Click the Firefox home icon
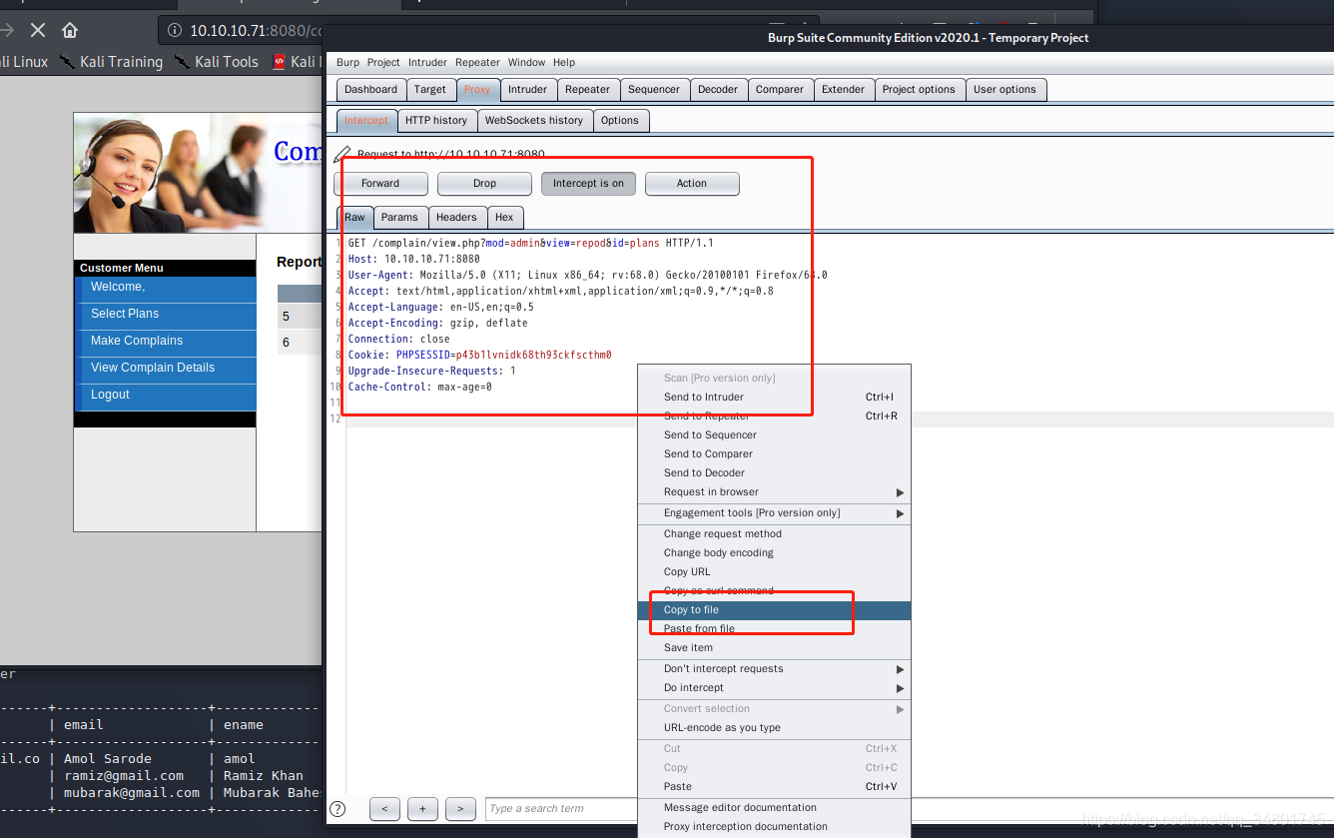 pos(69,30)
